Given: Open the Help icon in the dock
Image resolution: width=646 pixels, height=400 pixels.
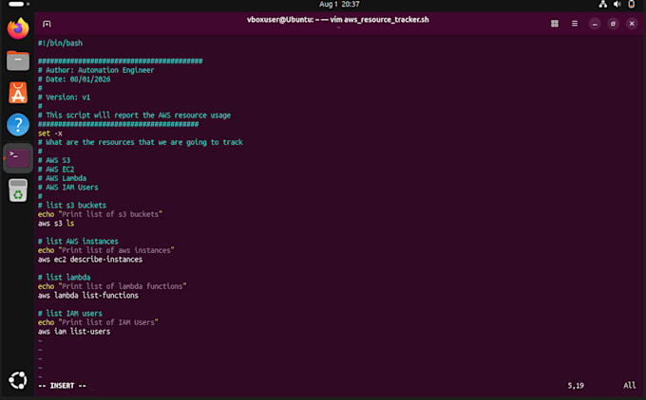Looking at the screenshot, I should tap(18, 124).
